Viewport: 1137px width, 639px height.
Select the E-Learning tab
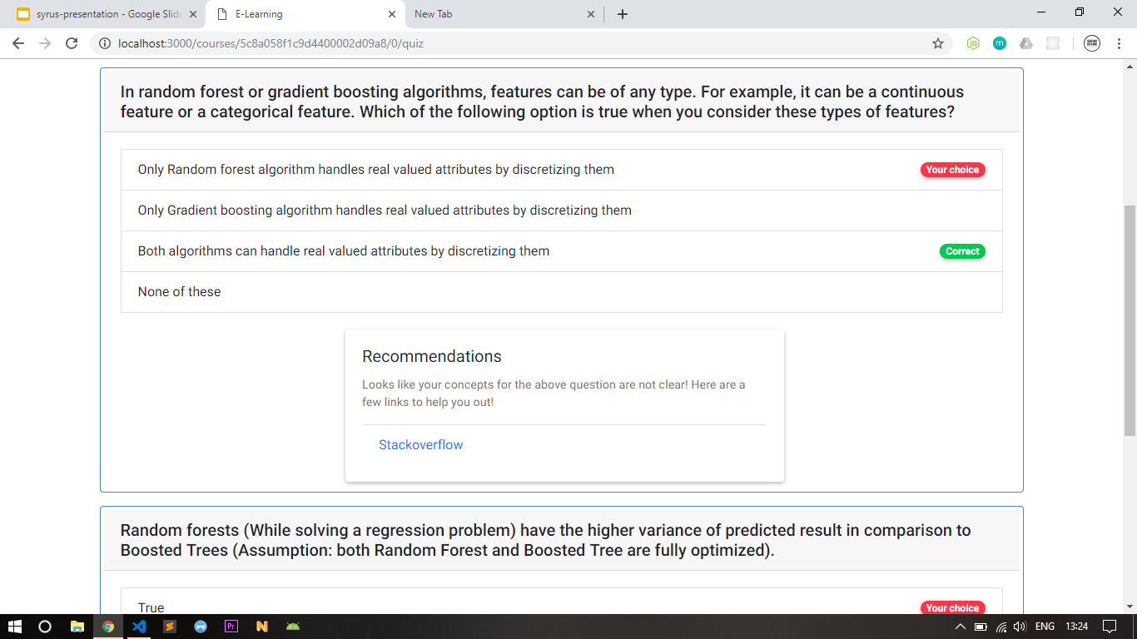coord(305,14)
